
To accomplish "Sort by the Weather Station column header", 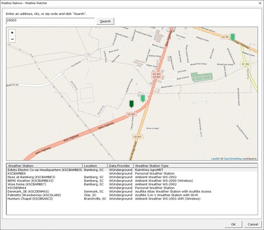I will coord(44,166).
